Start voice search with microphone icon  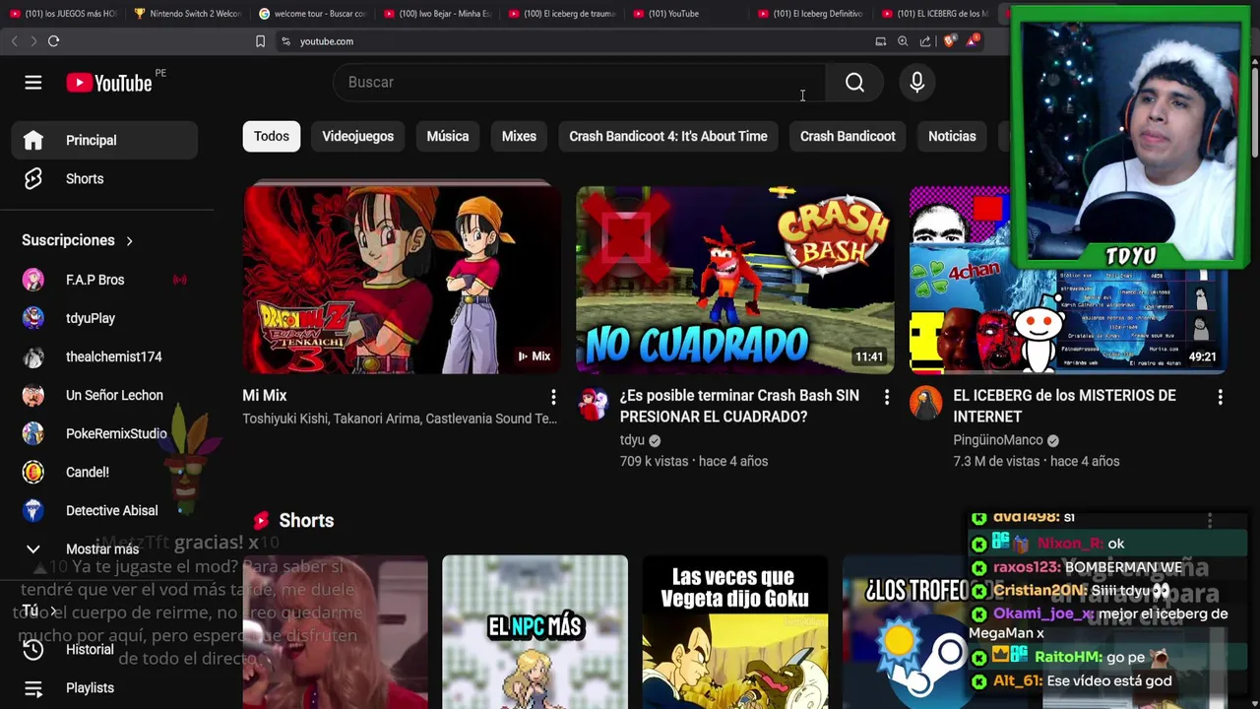coord(916,83)
